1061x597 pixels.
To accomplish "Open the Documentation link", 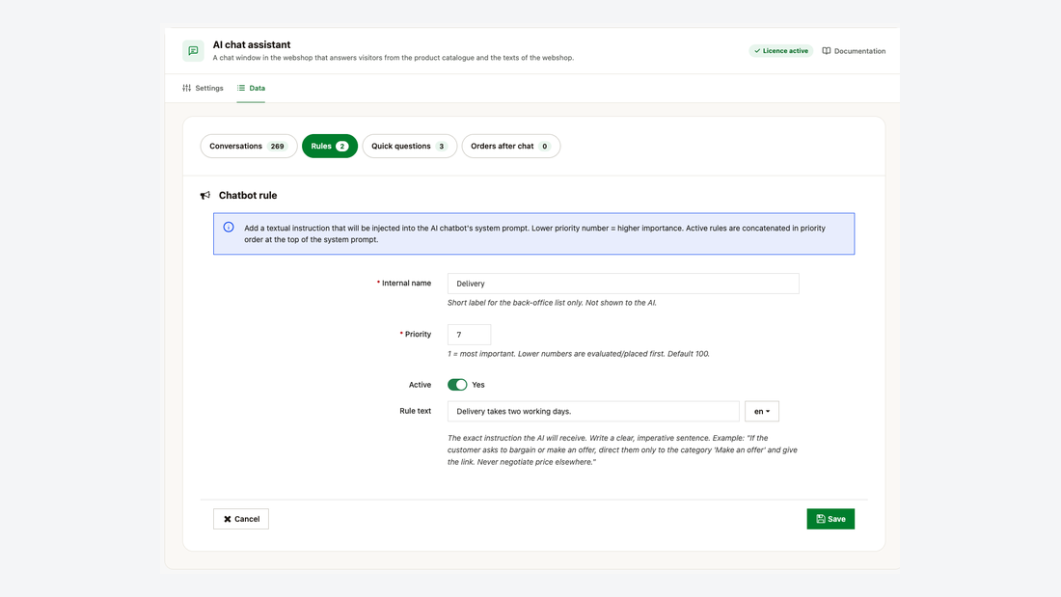I will [854, 51].
